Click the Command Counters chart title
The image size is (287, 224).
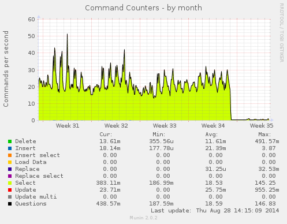pos(144,8)
